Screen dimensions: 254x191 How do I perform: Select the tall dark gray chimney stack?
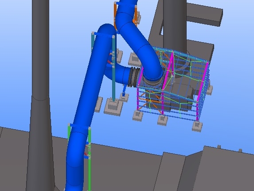[40, 95]
